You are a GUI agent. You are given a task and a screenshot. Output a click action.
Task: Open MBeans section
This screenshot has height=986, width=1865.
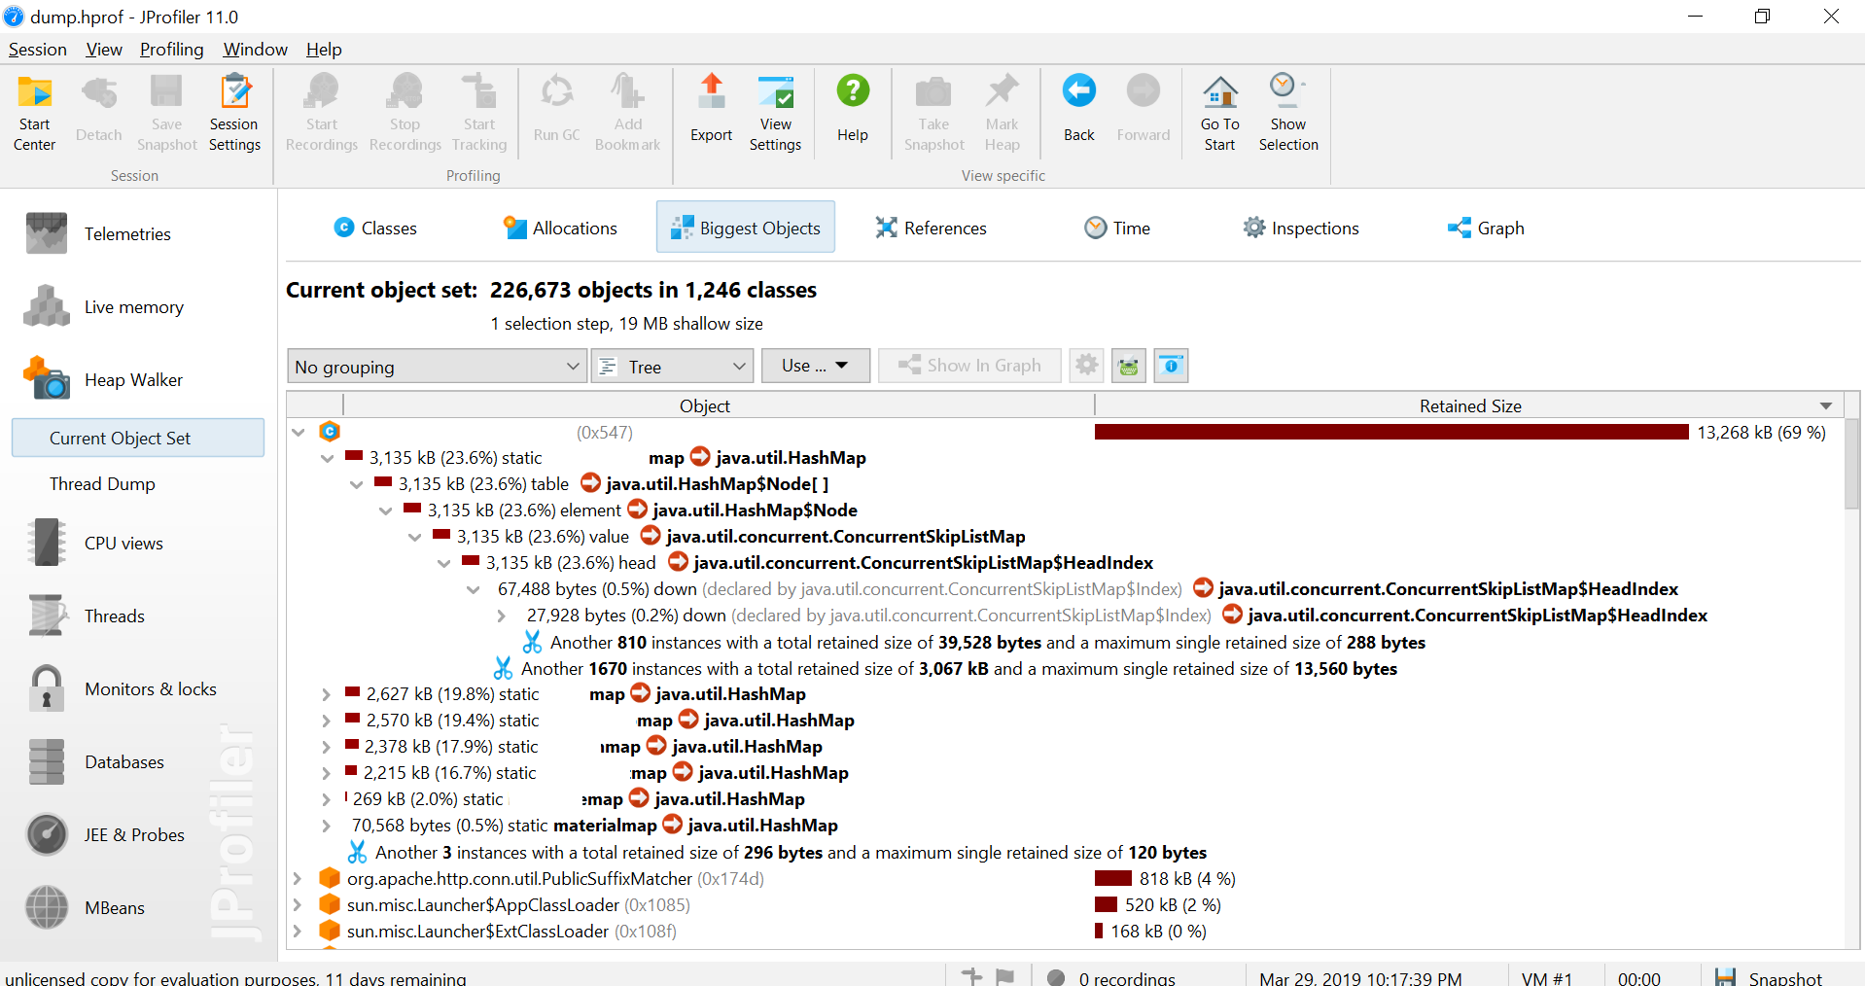[114, 908]
